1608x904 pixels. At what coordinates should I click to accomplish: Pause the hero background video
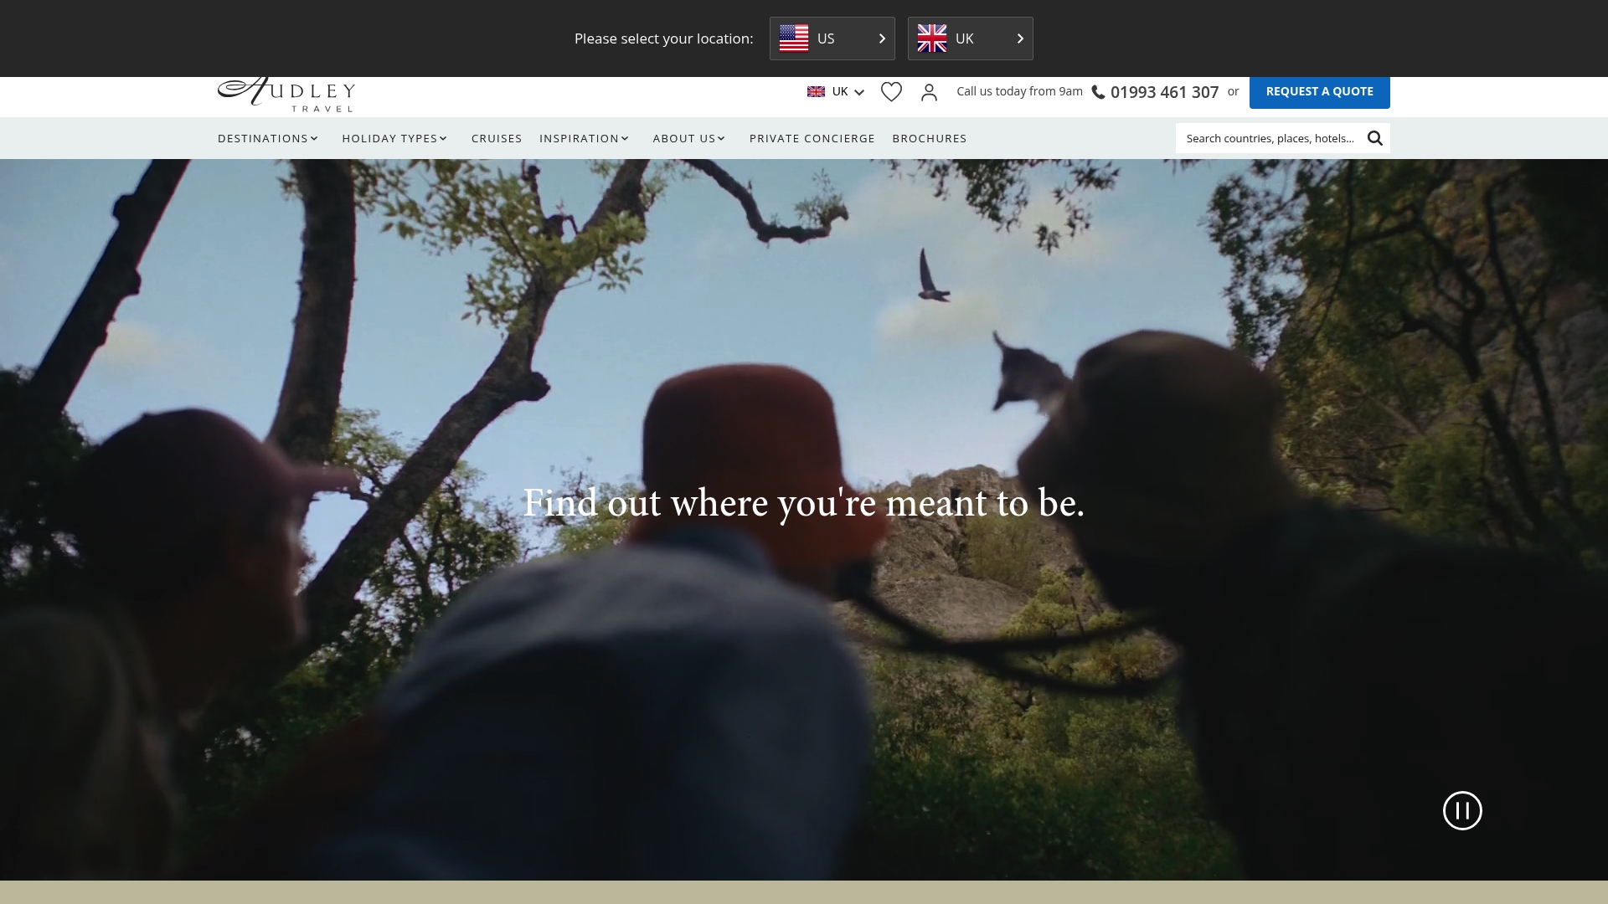(x=1462, y=810)
